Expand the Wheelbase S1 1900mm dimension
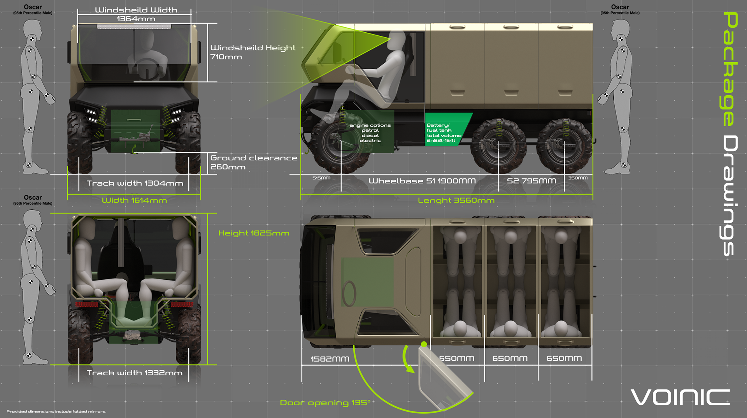The width and height of the screenshot is (747, 418). pyautogui.click(x=422, y=181)
